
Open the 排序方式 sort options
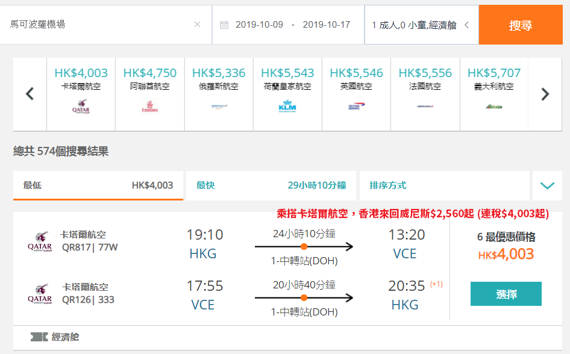pos(445,185)
